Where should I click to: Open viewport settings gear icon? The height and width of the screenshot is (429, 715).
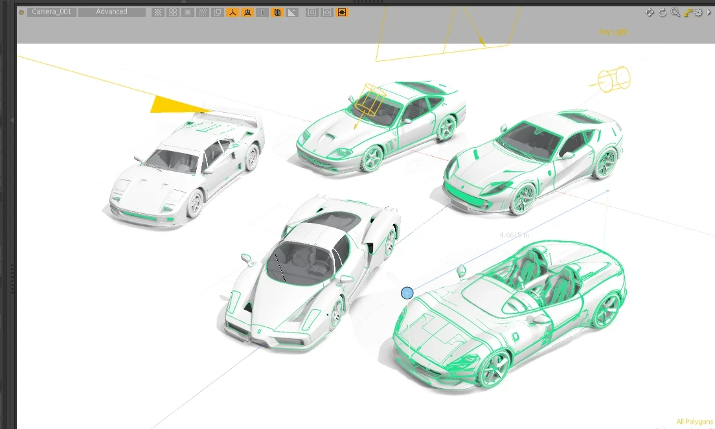coord(699,12)
